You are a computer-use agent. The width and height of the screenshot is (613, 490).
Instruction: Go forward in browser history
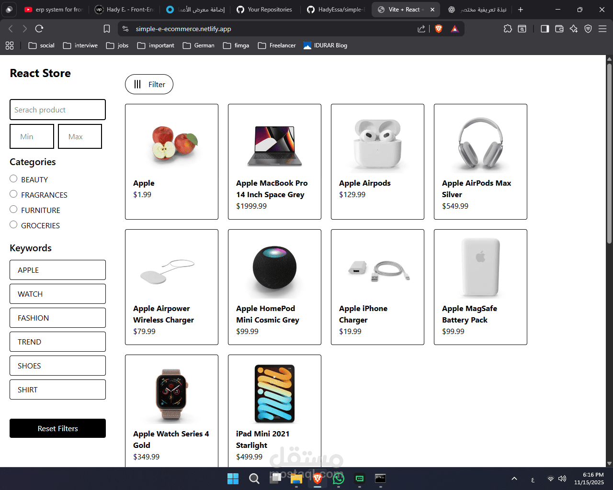[x=25, y=29]
